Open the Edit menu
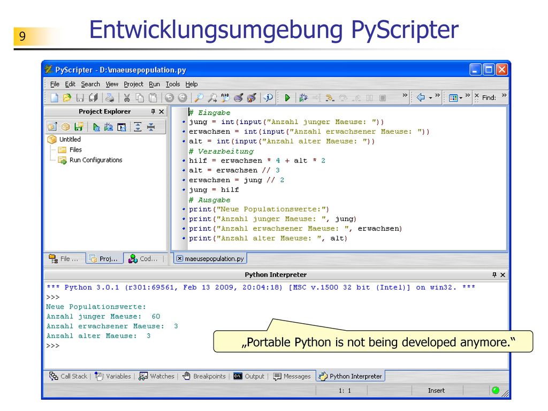This screenshot has width=548, height=411. (x=70, y=84)
